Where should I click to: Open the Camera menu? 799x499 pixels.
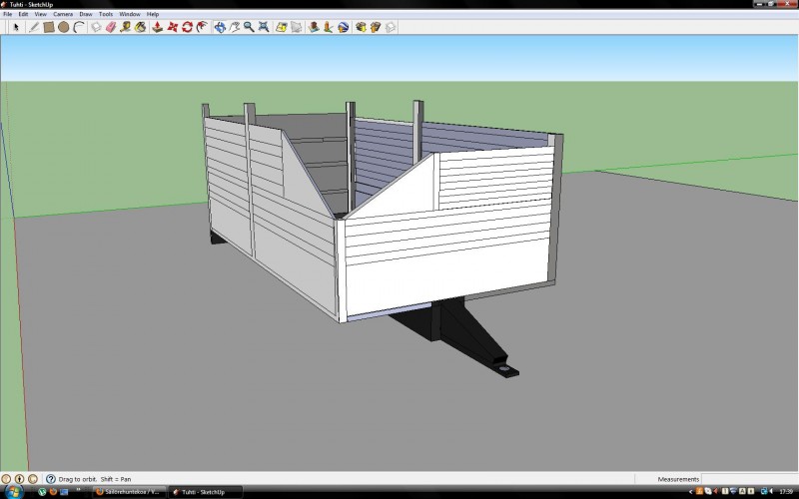tap(63, 14)
